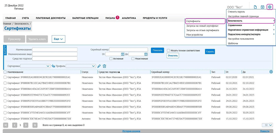Viewport: 276px width, 133px height.
Task: Open the settings gear in the top-right header
Action: pyautogui.click(x=270, y=7)
